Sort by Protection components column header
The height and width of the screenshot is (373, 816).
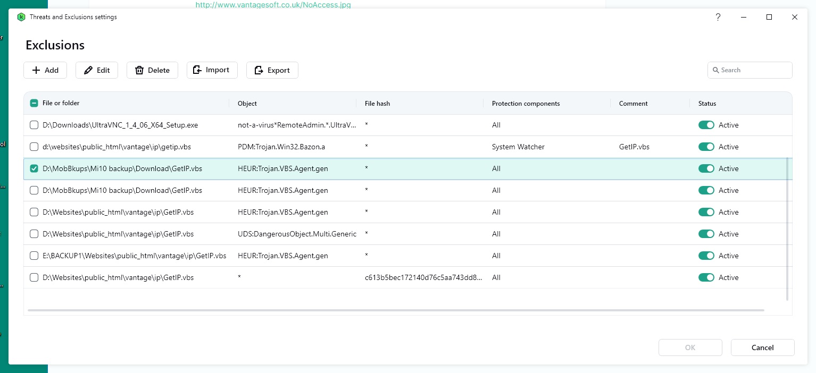526,104
